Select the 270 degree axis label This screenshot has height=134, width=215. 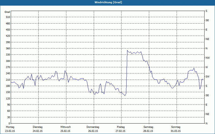click(8, 67)
